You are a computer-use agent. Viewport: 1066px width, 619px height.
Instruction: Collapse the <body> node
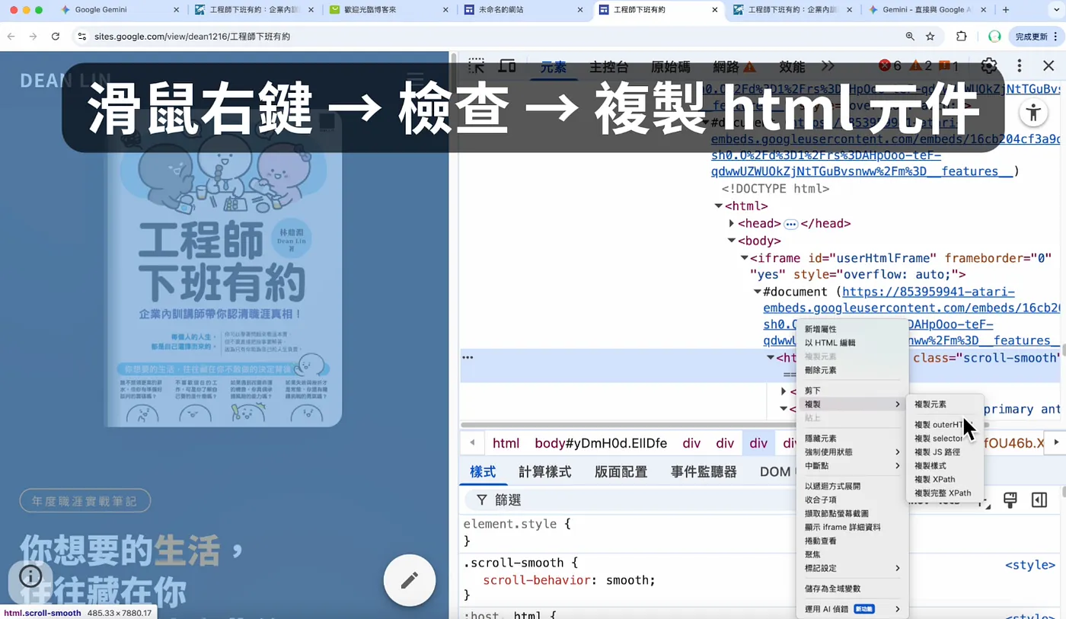click(732, 241)
